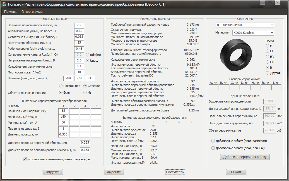
Task: Click the Загрузить button
Action: [x=53, y=172]
